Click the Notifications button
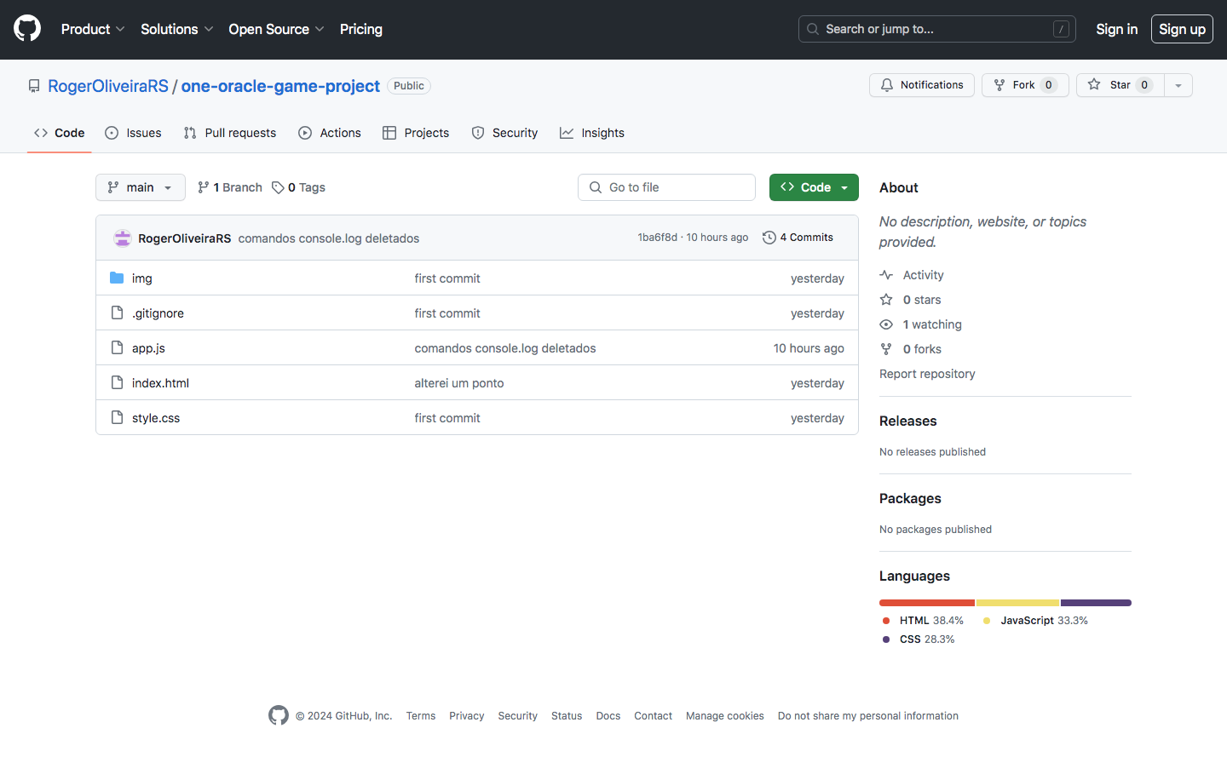This screenshot has height=774, width=1227. click(922, 85)
